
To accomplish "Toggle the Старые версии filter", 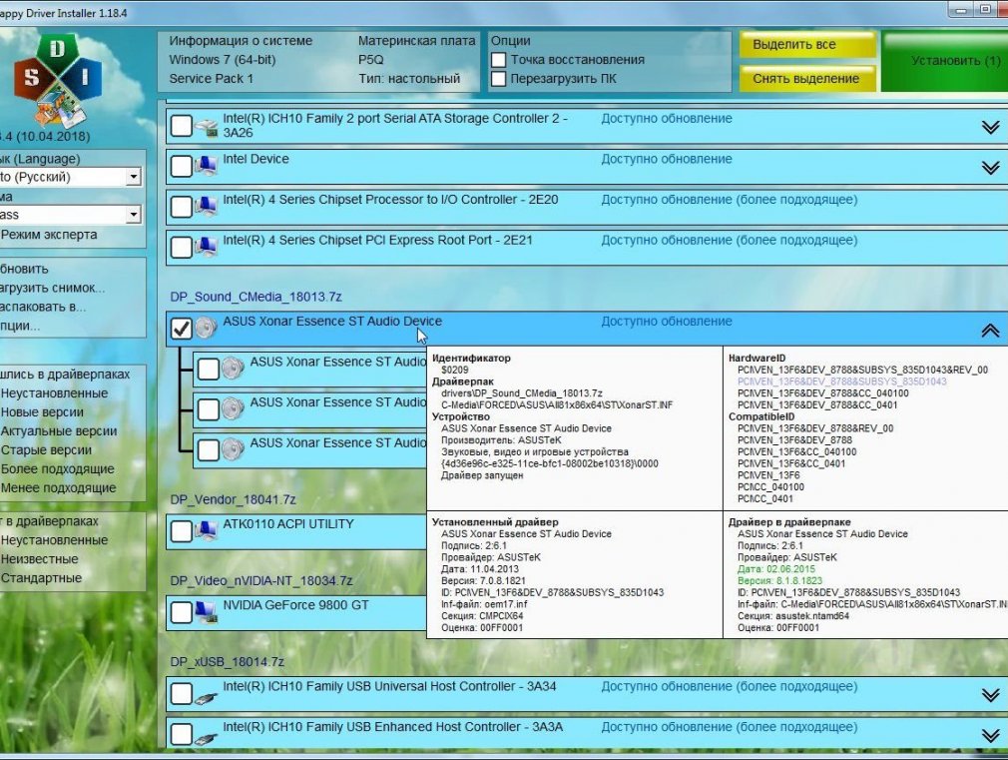I will click(46, 449).
